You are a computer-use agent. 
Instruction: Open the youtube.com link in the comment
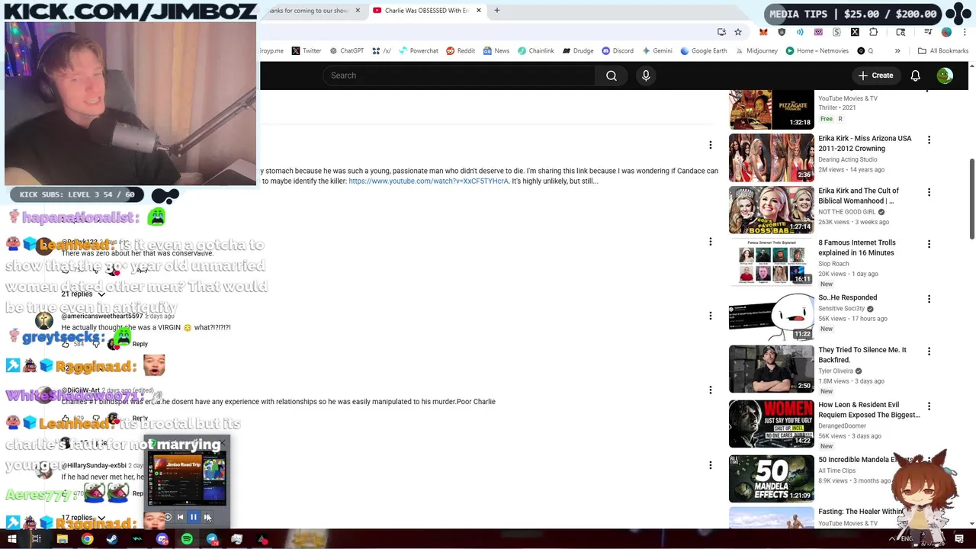pos(429,181)
